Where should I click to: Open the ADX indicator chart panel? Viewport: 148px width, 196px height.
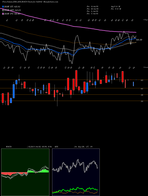tap(76, 172)
